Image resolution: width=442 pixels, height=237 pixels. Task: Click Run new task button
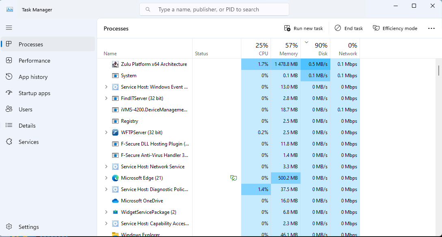click(x=303, y=28)
